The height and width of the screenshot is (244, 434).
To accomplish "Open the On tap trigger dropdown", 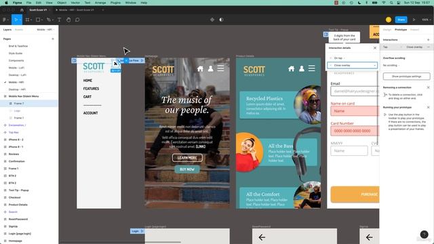I will click(339, 58).
